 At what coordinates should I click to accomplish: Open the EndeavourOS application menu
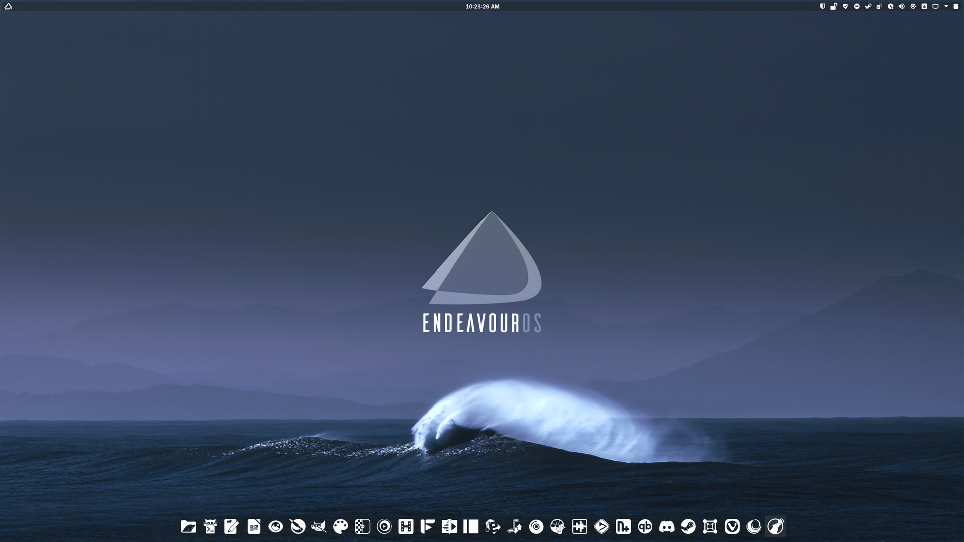pyautogui.click(x=8, y=6)
